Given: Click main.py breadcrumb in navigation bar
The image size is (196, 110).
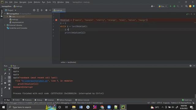Looking at the screenshot, I should point(18,6).
